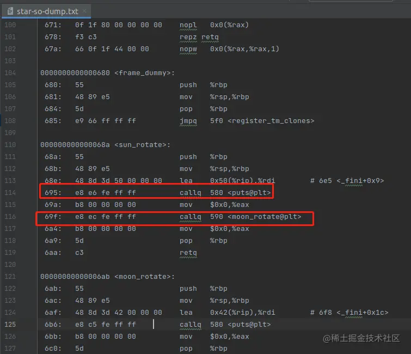Screen dimensions: 411x354
Task: Click 'mov %rsp,%rbp' at address 681
Action: (x=214, y=97)
